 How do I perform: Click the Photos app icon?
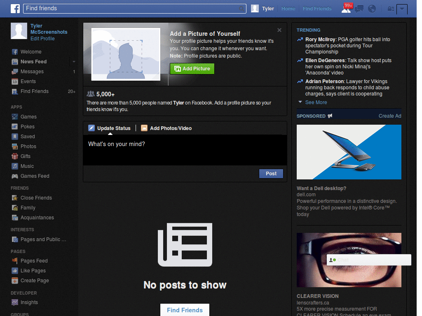pos(15,146)
